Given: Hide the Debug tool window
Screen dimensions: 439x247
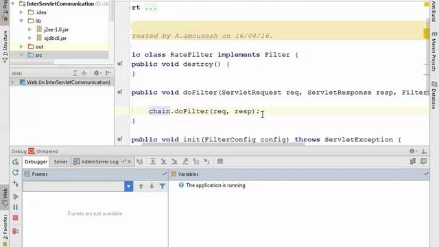Looking at the screenshot, I should [424, 151].
